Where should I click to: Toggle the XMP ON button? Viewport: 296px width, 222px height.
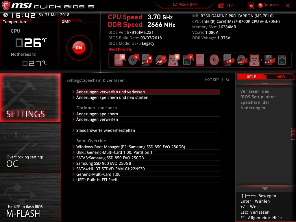(x=79, y=48)
